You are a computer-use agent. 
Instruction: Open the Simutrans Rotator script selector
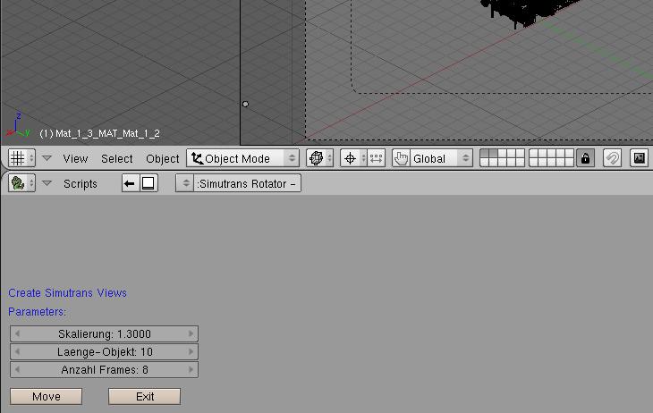239,183
